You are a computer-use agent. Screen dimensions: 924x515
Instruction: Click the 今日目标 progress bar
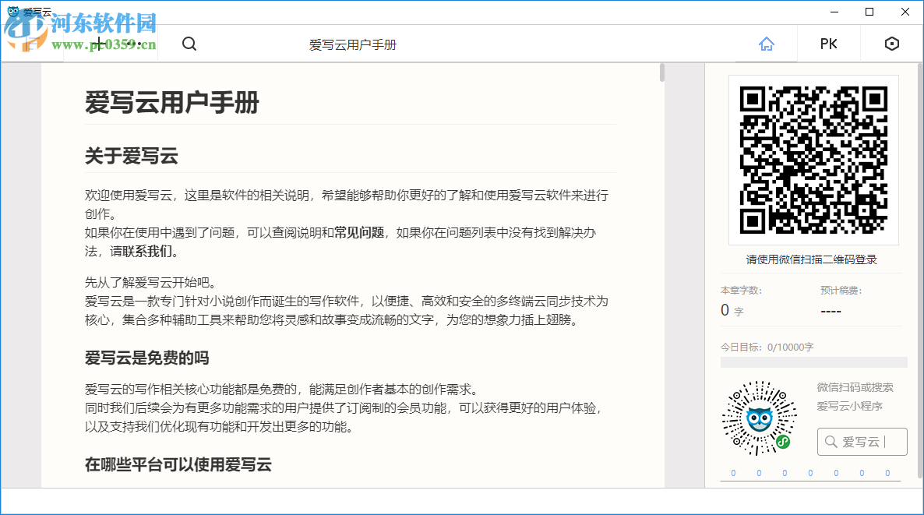point(813,362)
